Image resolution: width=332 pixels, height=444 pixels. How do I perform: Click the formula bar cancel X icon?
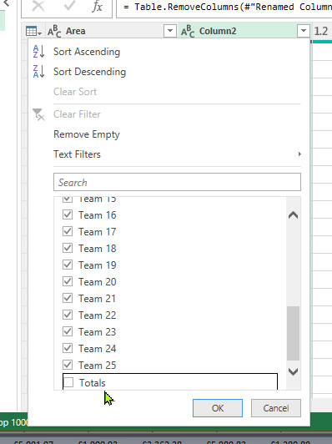click(38, 6)
